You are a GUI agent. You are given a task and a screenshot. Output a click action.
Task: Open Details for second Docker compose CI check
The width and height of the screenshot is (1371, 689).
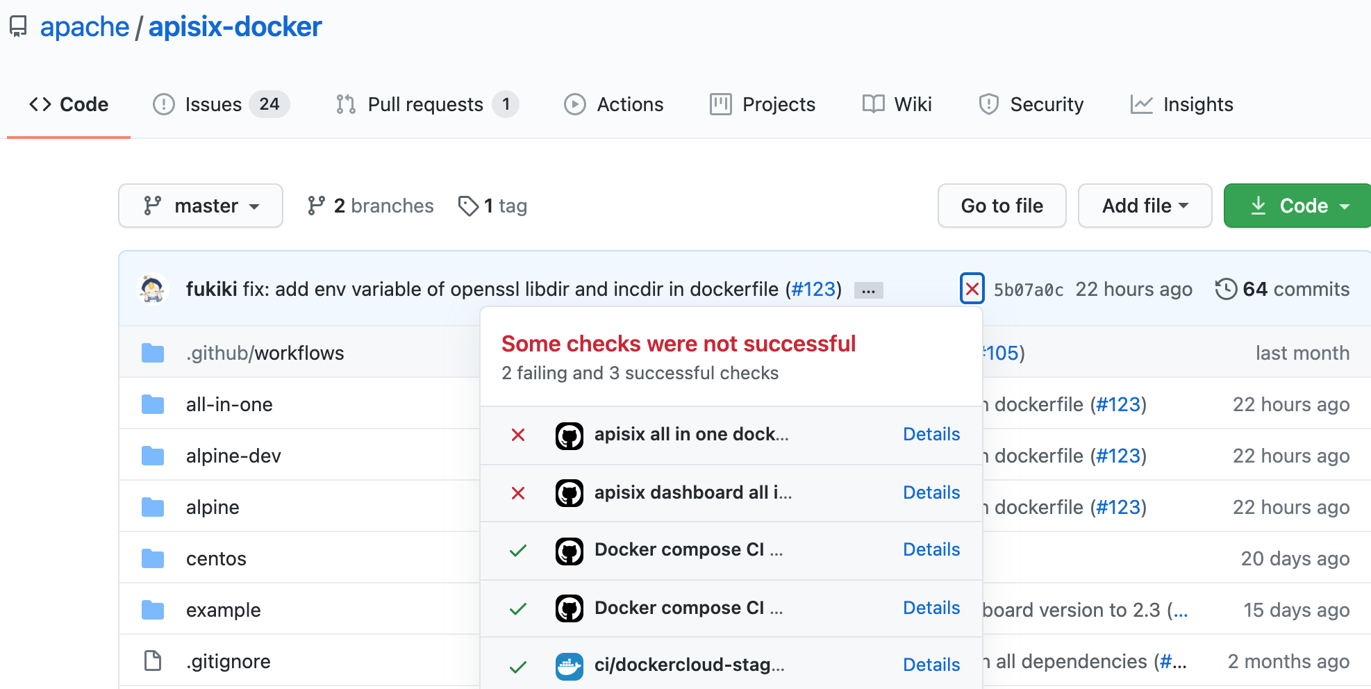coord(931,608)
